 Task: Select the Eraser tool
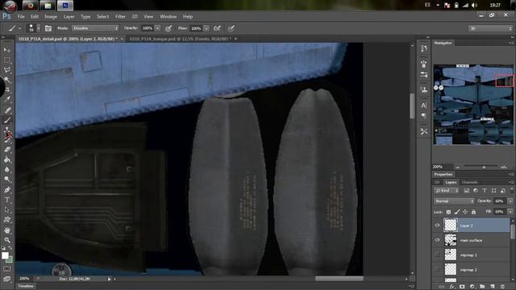point(7,150)
